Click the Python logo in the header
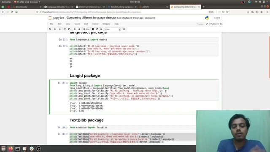This screenshot has height=152, width=270. 207,18
